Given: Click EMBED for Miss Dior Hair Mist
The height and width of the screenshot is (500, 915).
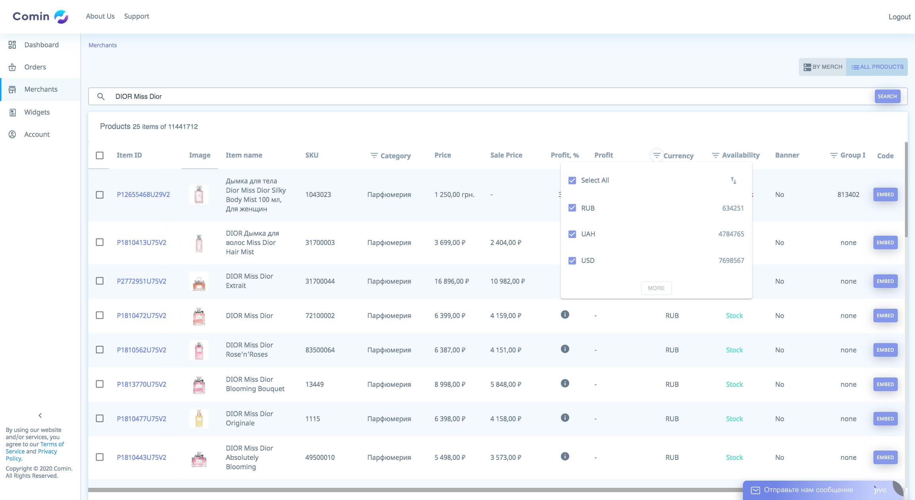Looking at the screenshot, I should 885,242.
